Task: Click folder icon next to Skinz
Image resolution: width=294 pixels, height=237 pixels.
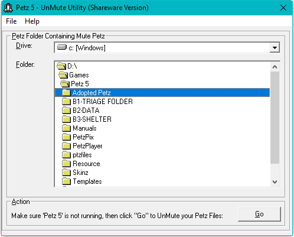Action: [66, 173]
